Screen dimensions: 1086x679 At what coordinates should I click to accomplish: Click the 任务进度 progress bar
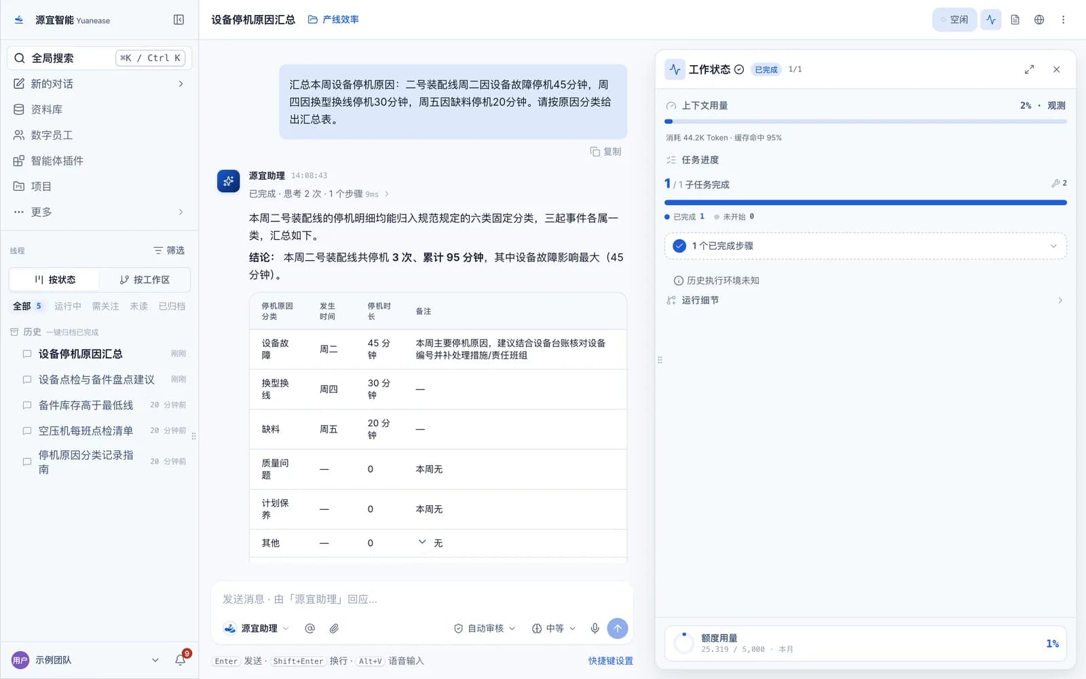pos(865,202)
